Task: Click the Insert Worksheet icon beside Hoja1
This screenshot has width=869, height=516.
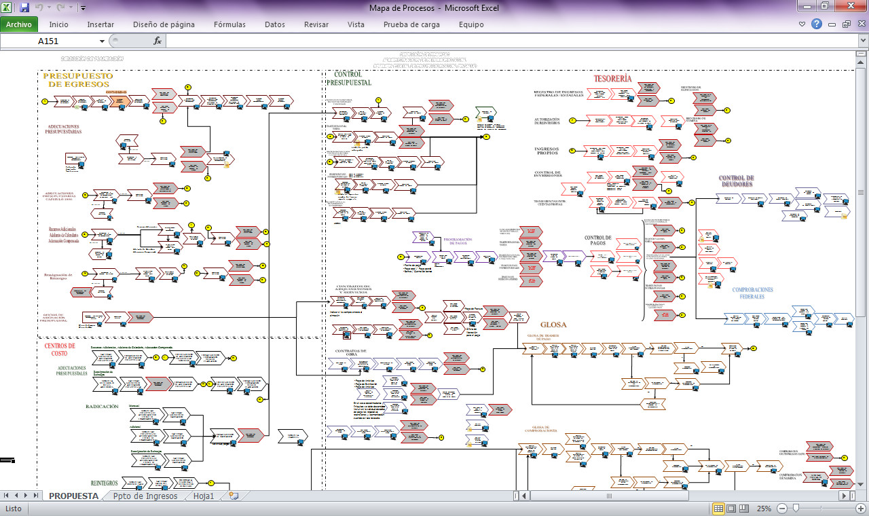Action: 234,496
